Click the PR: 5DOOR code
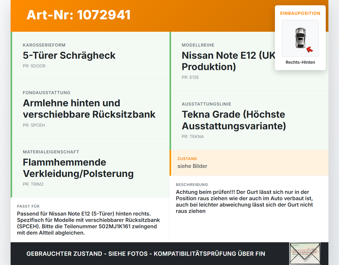 click(34, 66)
